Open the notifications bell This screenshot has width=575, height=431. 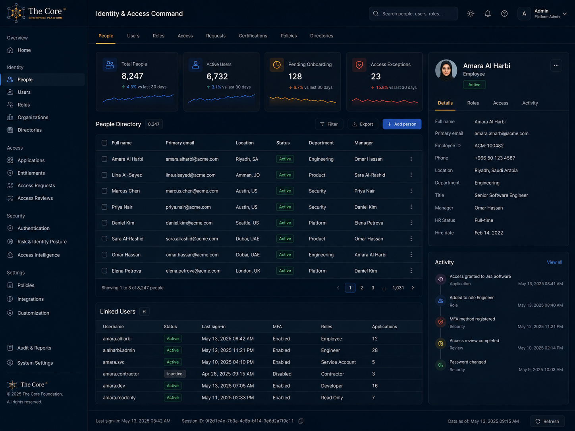(488, 13)
